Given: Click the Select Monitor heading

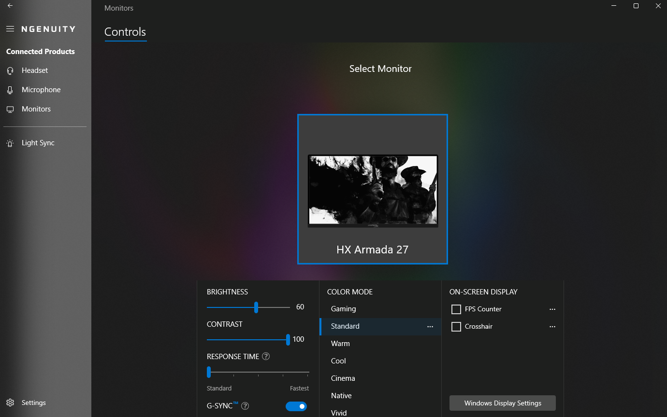Looking at the screenshot, I should 380,69.
